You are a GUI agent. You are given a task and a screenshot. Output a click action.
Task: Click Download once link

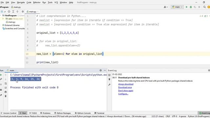click(125, 88)
